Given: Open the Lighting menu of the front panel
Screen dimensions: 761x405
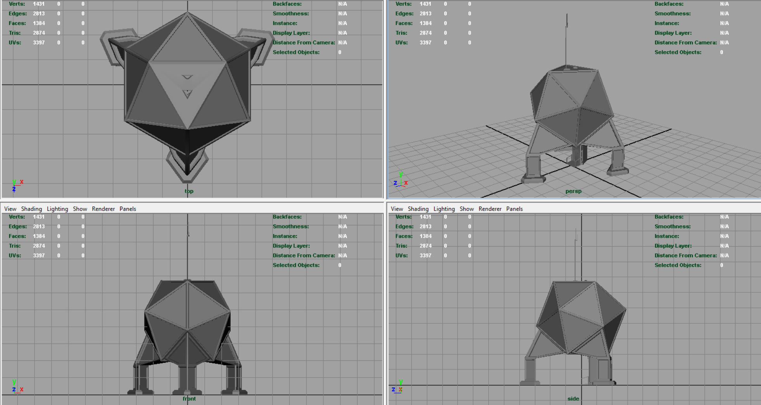Looking at the screenshot, I should pos(57,209).
